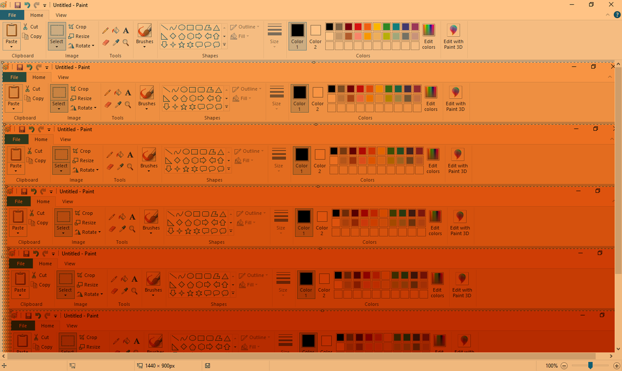
Task: Open the Select options arrow in main ribbon
Action: click(x=56, y=47)
